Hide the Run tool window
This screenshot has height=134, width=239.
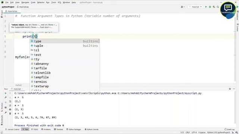point(234,89)
